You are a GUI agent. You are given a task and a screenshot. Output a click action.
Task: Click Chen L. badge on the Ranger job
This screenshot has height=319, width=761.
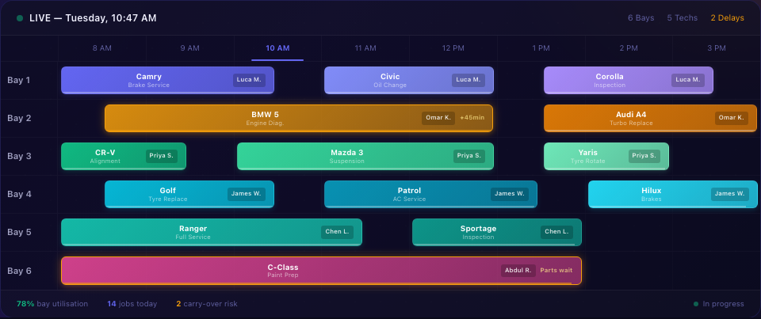point(338,232)
